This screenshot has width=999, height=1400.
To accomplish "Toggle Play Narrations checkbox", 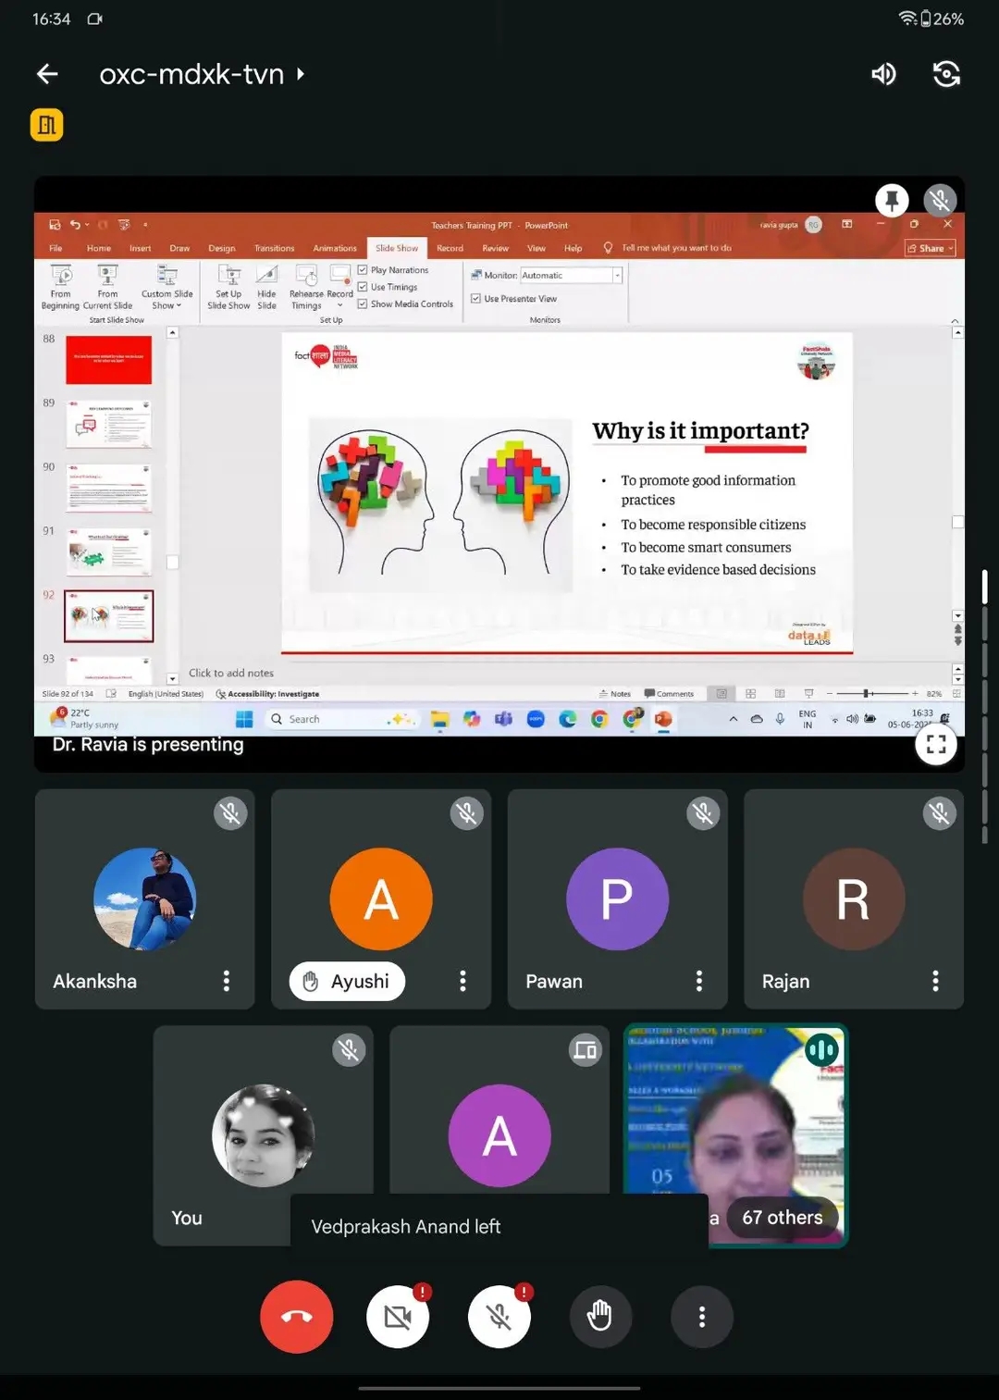I will click(x=363, y=270).
